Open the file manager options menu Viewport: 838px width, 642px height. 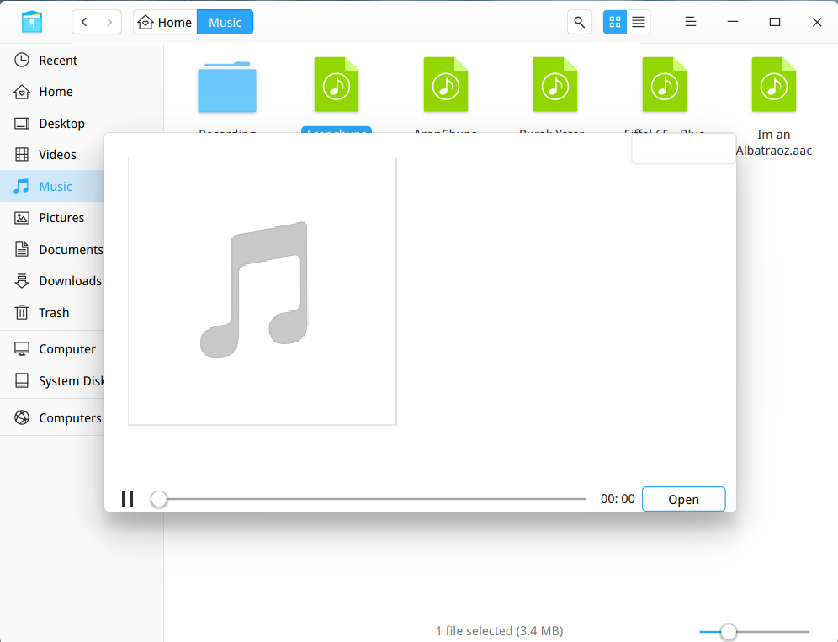pos(690,22)
